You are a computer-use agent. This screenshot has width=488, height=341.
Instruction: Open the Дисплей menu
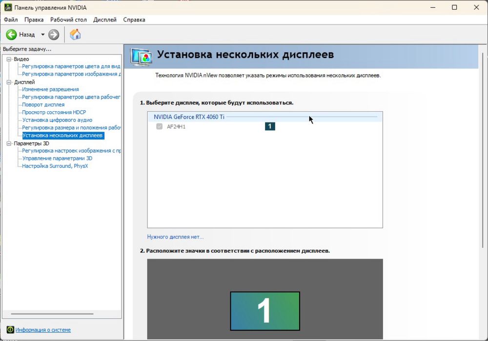(x=105, y=20)
